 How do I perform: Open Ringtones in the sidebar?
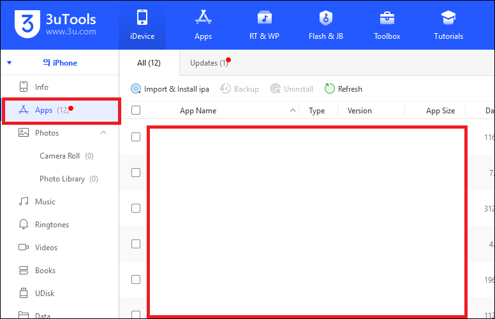click(52, 225)
